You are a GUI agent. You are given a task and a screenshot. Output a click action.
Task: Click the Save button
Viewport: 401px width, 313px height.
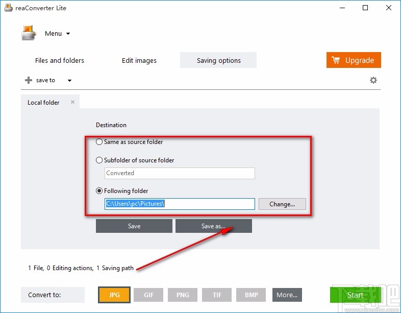pos(134,226)
